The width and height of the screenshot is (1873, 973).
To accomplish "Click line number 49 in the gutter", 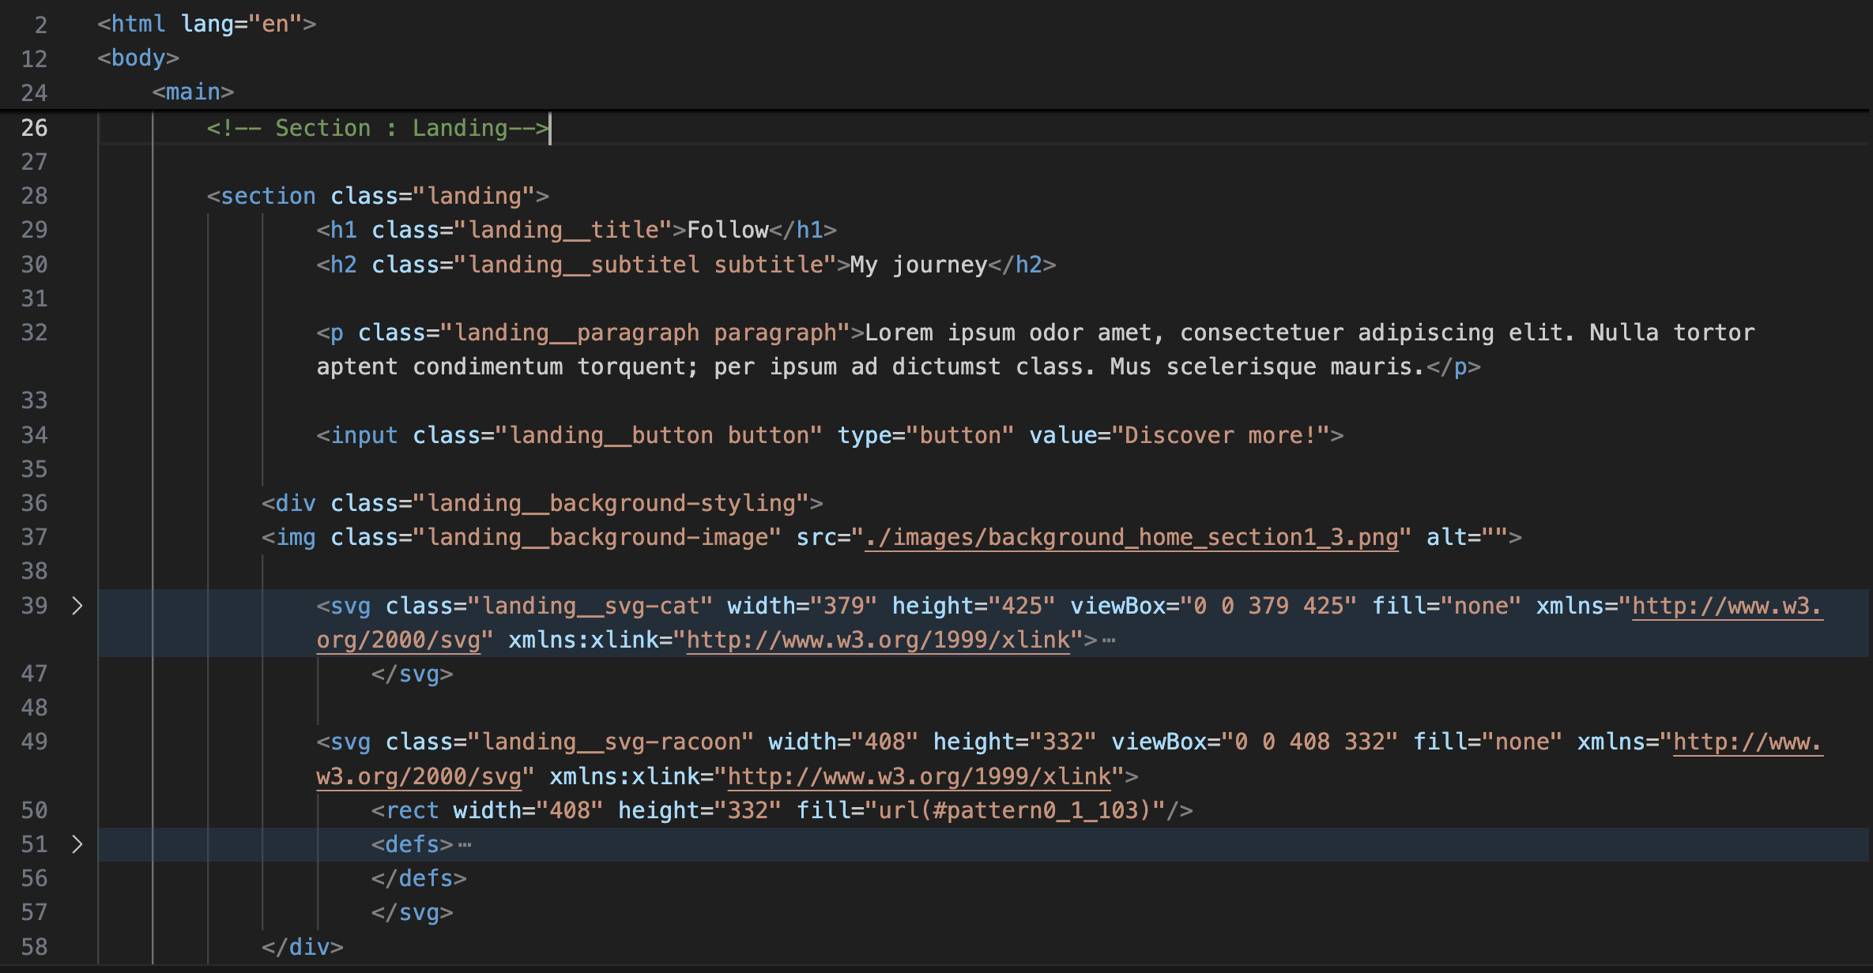I will point(34,742).
